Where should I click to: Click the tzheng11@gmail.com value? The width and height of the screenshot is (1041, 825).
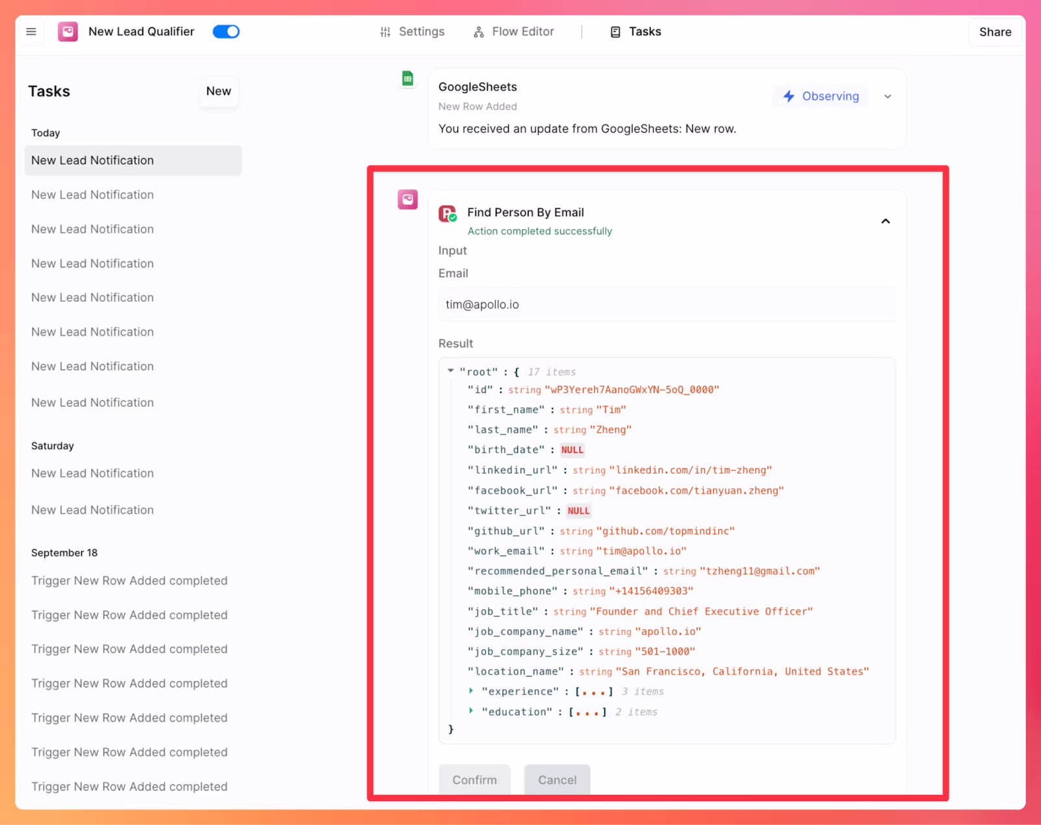click(x=760, y=571)
